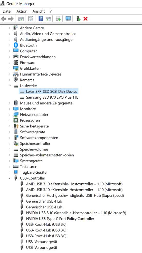This screenshot has height=253, width=142.
Task: Select Generischer Hochgeschwindigkeits-USB-Hub (SuperSpeed)
Action: coord(75,195)
